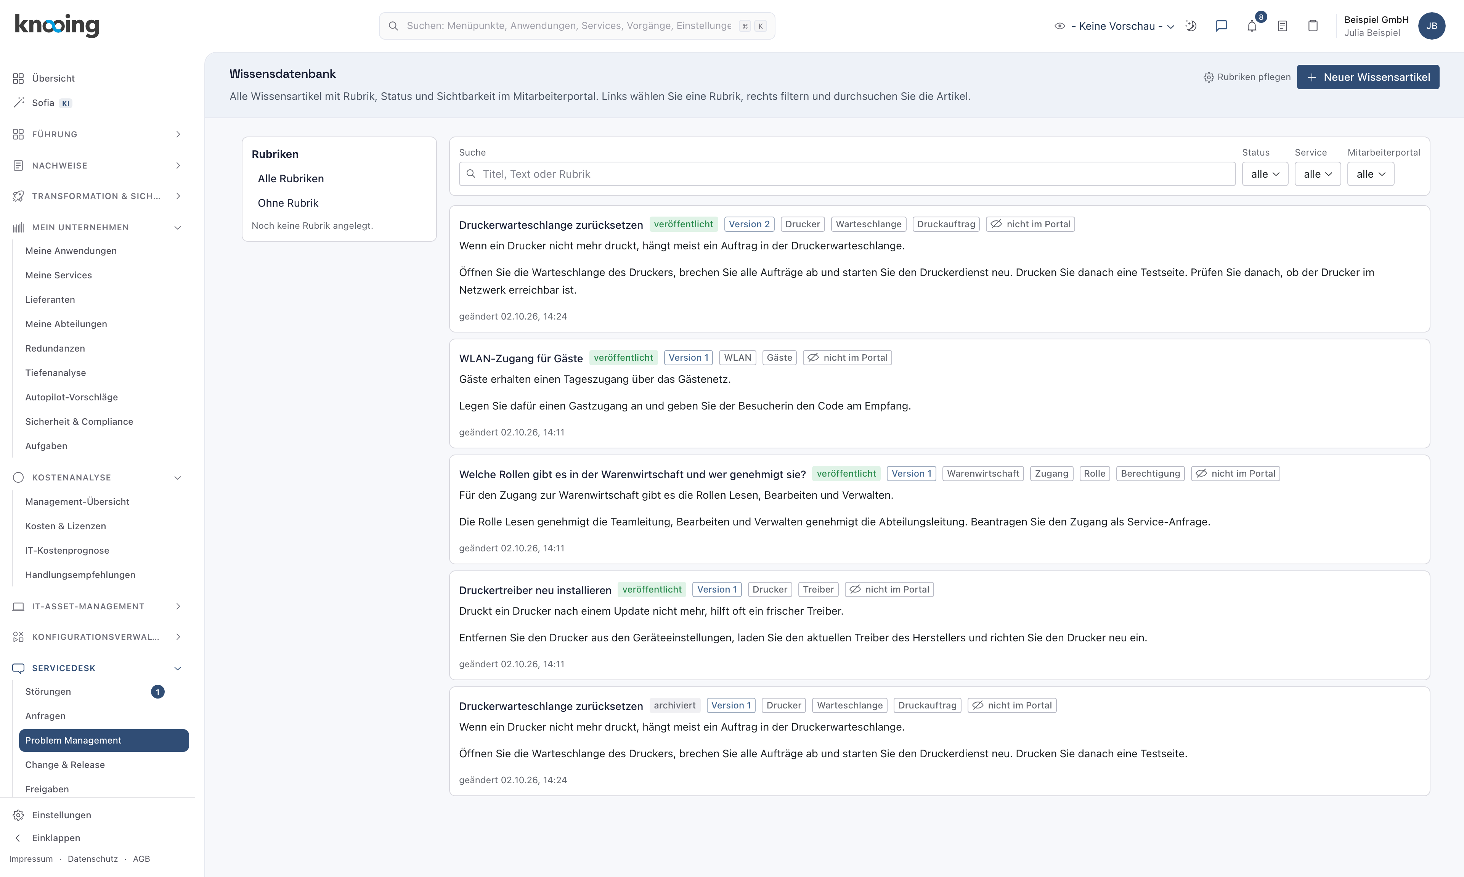1464x877 pixels.
Task: Click the Titel, Text oder Rubrik search box
Action: [847, 174]
